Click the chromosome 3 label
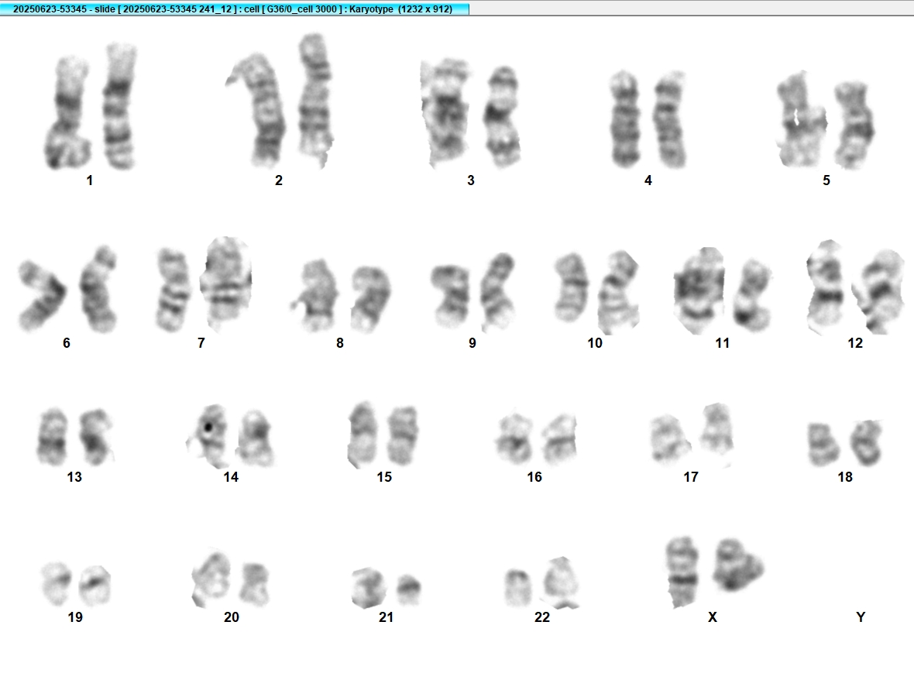 470,180
